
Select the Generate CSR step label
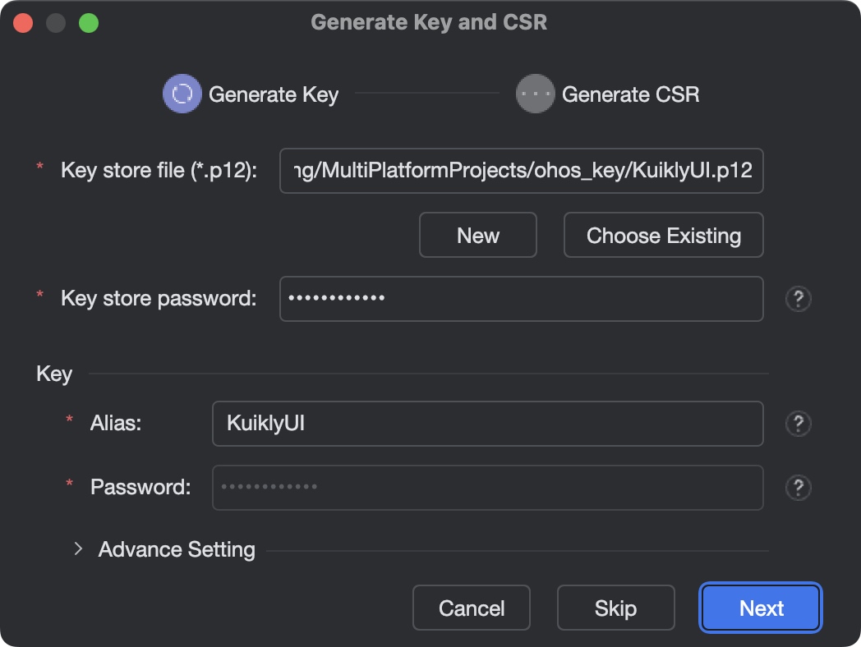tap(630, 94)
